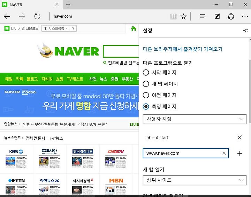Select the 새 탭 페이지 radio option
The image size is (251, 197).
[146, 84]
